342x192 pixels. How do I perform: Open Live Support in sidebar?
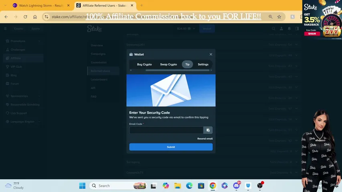23,113
